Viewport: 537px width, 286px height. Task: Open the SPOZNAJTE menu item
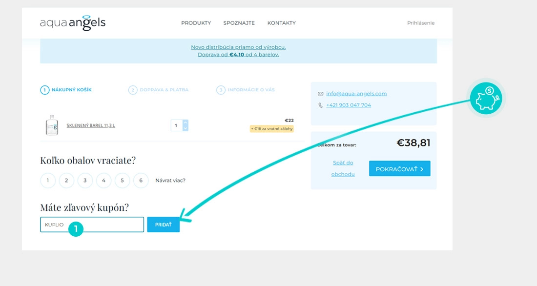(x=239, y=23)
